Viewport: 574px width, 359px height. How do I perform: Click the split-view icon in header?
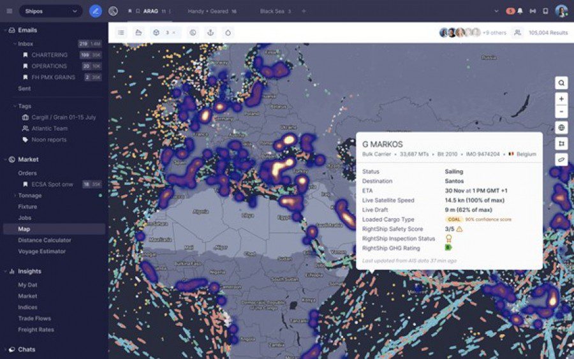pyautogui.click(x=533, y=11)
